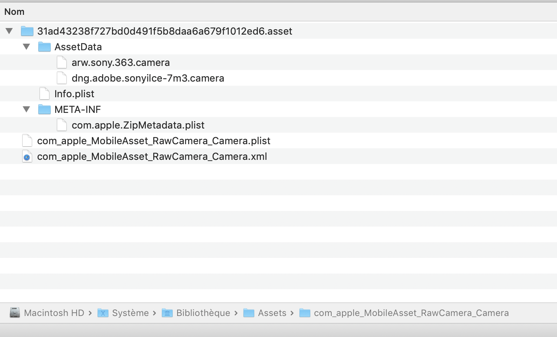557x337 pixels.
Task: Click the dng.adobe.sonyilce-7m3.camera file icon
Action: [x=61, y=78]
